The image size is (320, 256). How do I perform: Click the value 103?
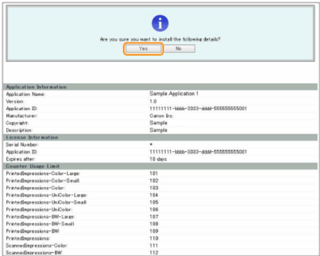[x=154, y=188]
